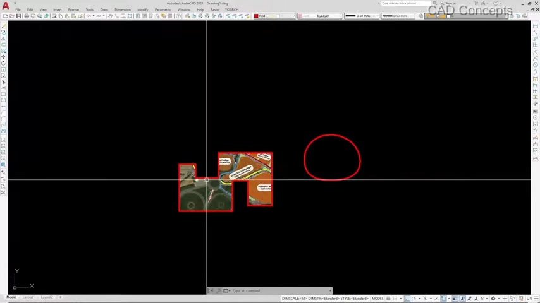Click the AutoCAD application logo button
The width and height of the screenshot is (540, 303).
6,6
